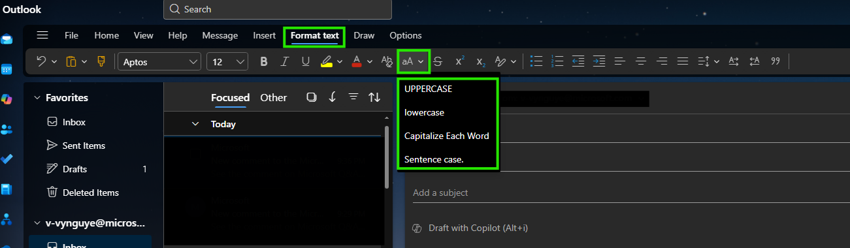Screen dimensions: 850x248
Task: Open the Deleted Items folder
Action: [x=90, y=193]
